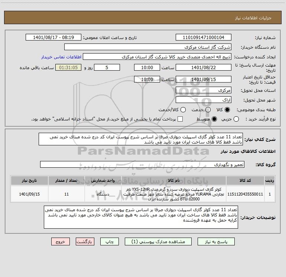Click the ردیف column header
286x277 pixels.
[x=270, y=180]
